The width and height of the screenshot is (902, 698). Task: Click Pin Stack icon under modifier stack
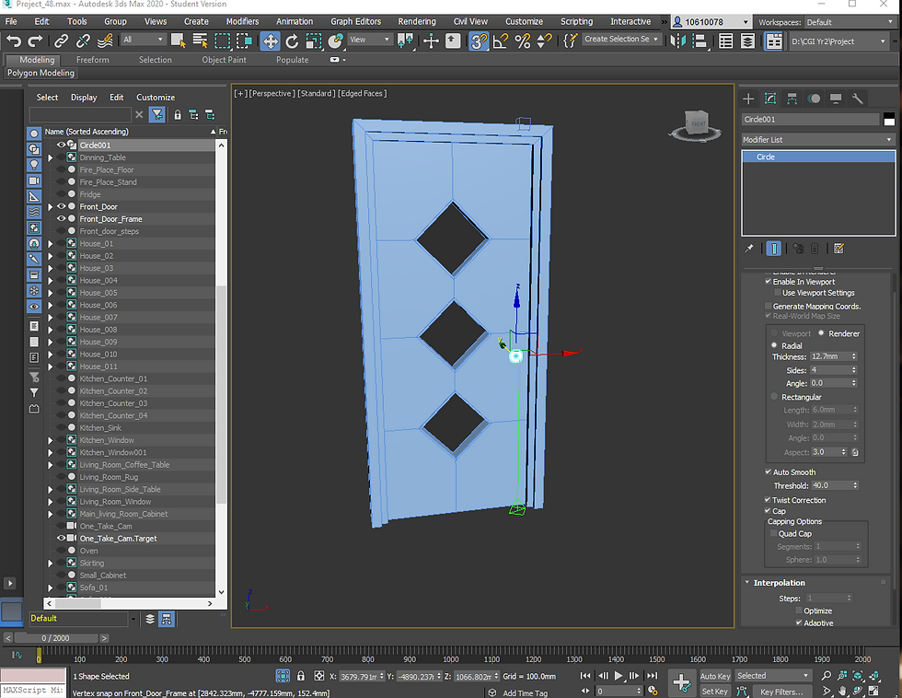coord(749,249)
